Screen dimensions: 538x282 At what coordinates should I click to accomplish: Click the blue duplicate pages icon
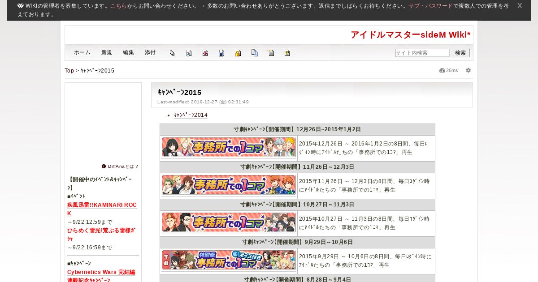255,53
